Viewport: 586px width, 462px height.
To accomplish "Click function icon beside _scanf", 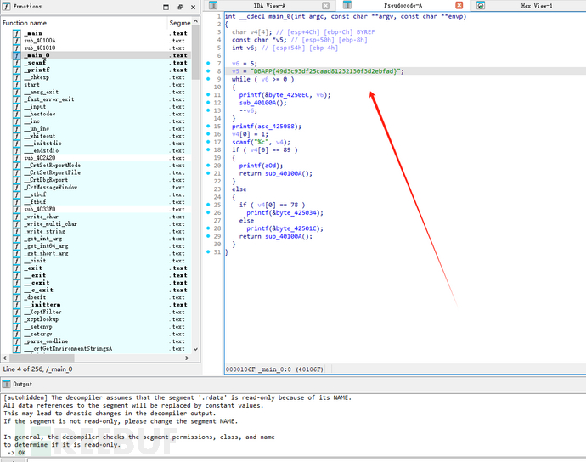I will [16, 63].
